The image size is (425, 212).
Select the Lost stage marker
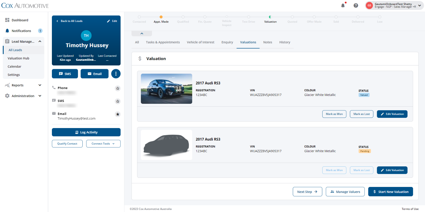pos(380,17)
